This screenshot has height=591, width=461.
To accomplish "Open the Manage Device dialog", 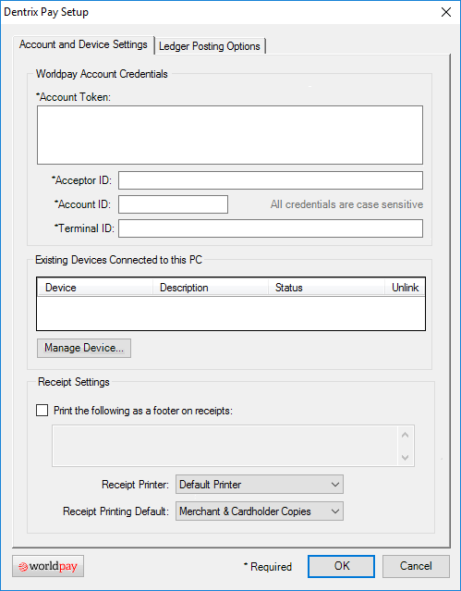I will coord(84,348).
